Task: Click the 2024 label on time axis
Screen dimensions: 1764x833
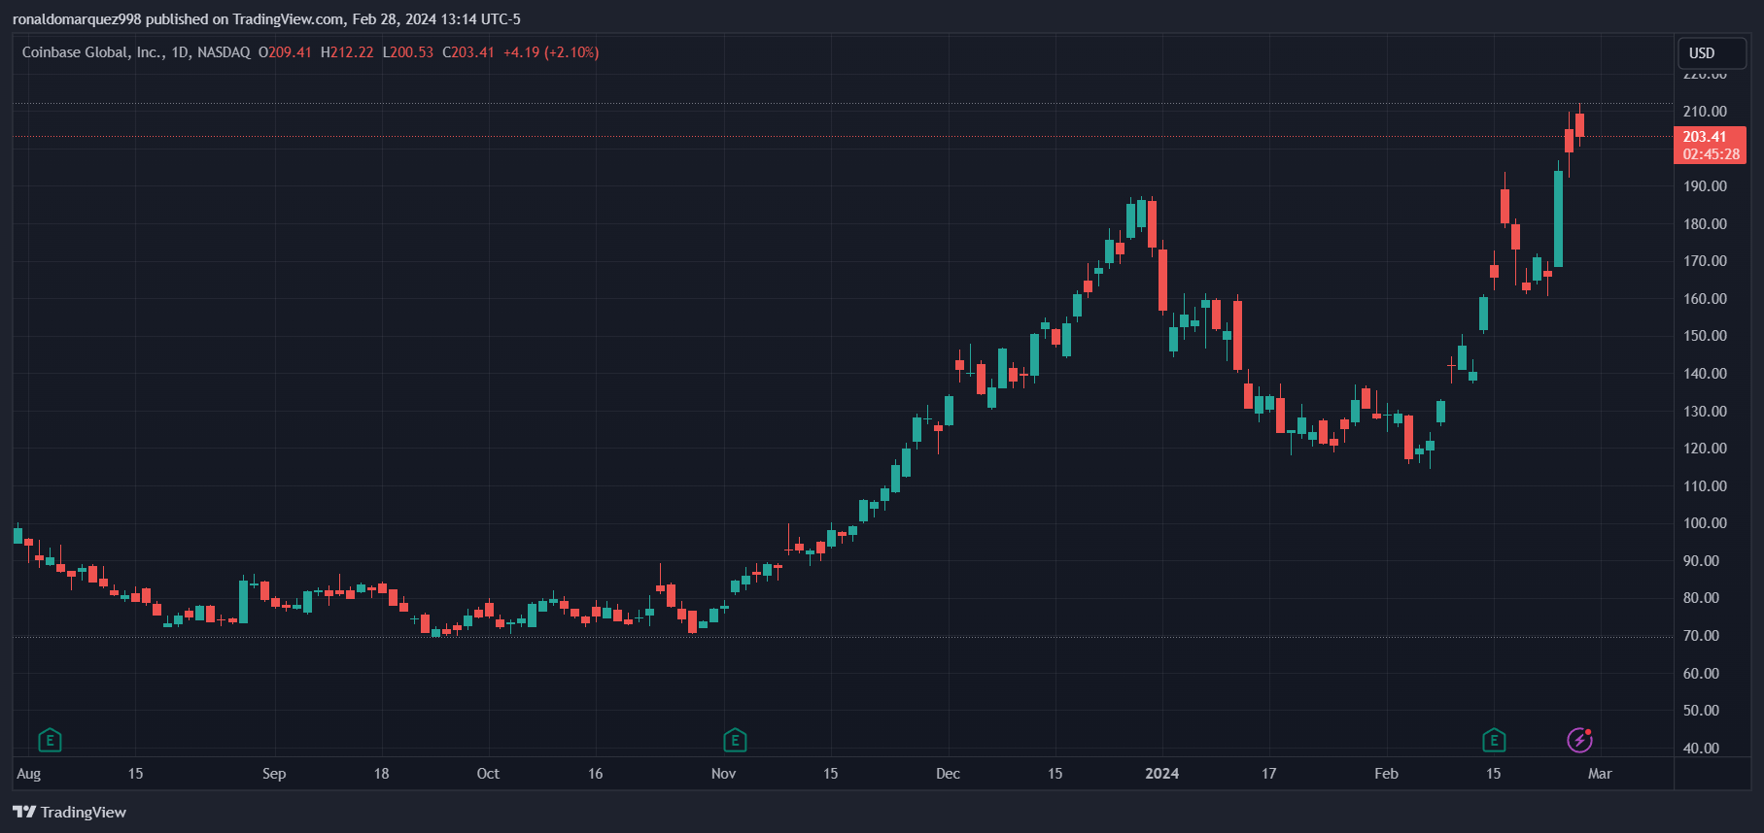Action: [x=1161, y=774]
